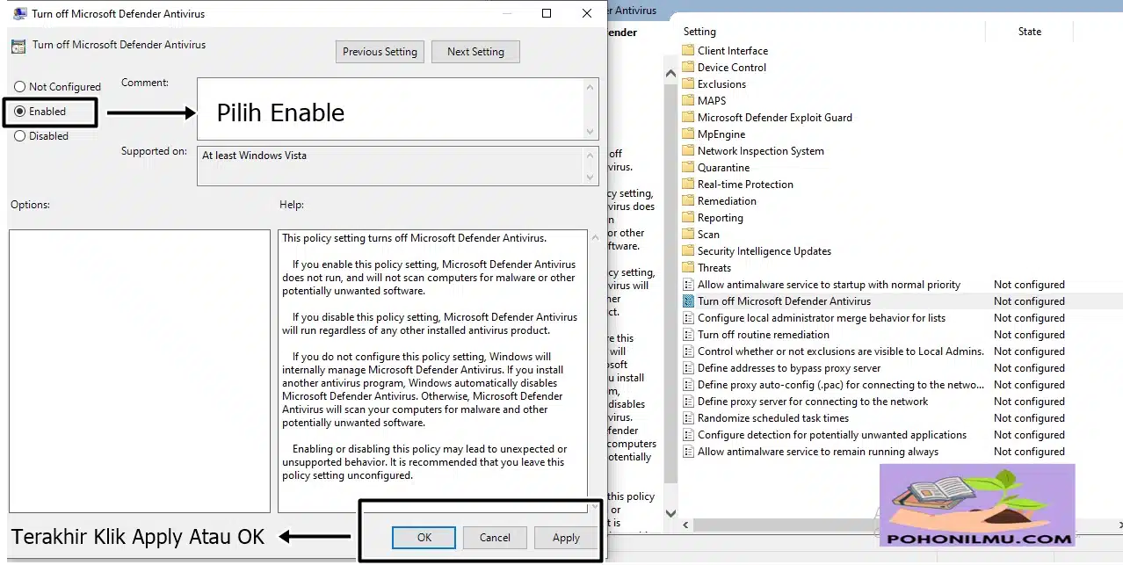Screen dimensions: 1123x565
Task: Click icon of 'Turn off Microsoft Defender Antivirus' list row
Action: 689,301
